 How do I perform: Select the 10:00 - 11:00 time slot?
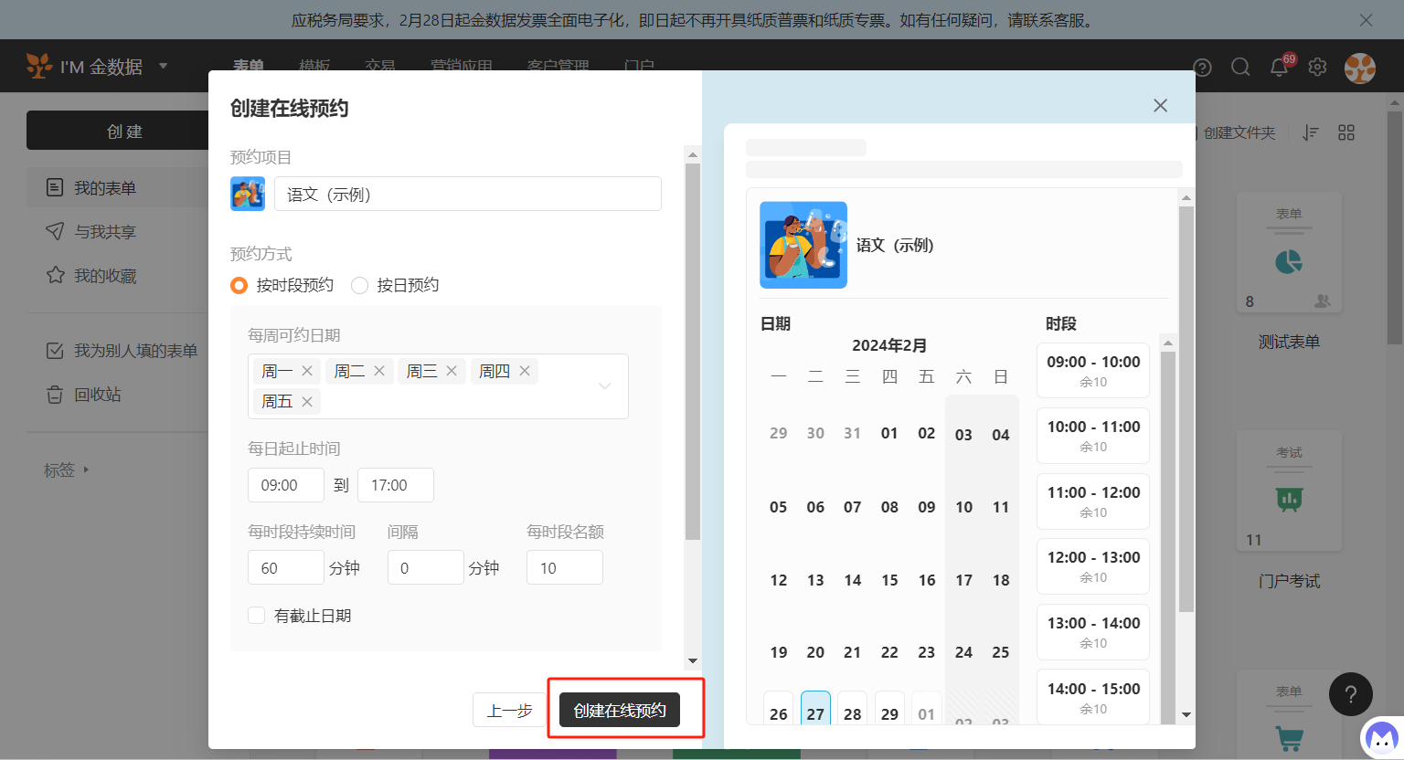pos(1093,436)
